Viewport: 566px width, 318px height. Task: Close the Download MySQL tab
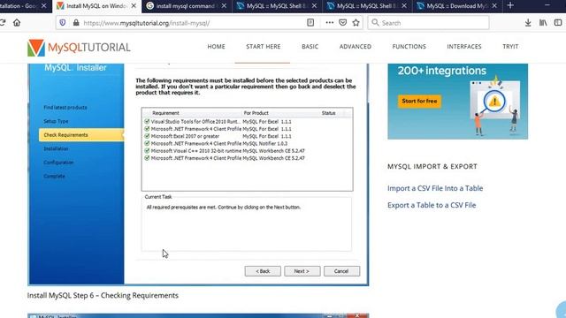click(494, 6)
